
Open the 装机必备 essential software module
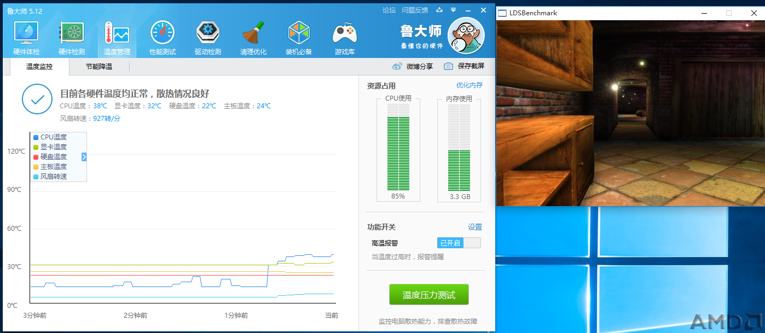[x=299, y=39]
